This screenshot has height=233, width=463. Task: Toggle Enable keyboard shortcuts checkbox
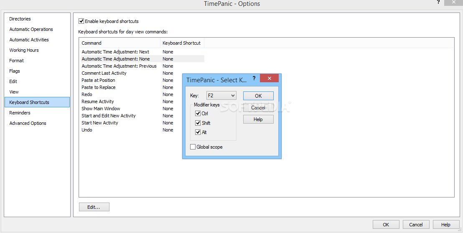(x=81, y=21)
